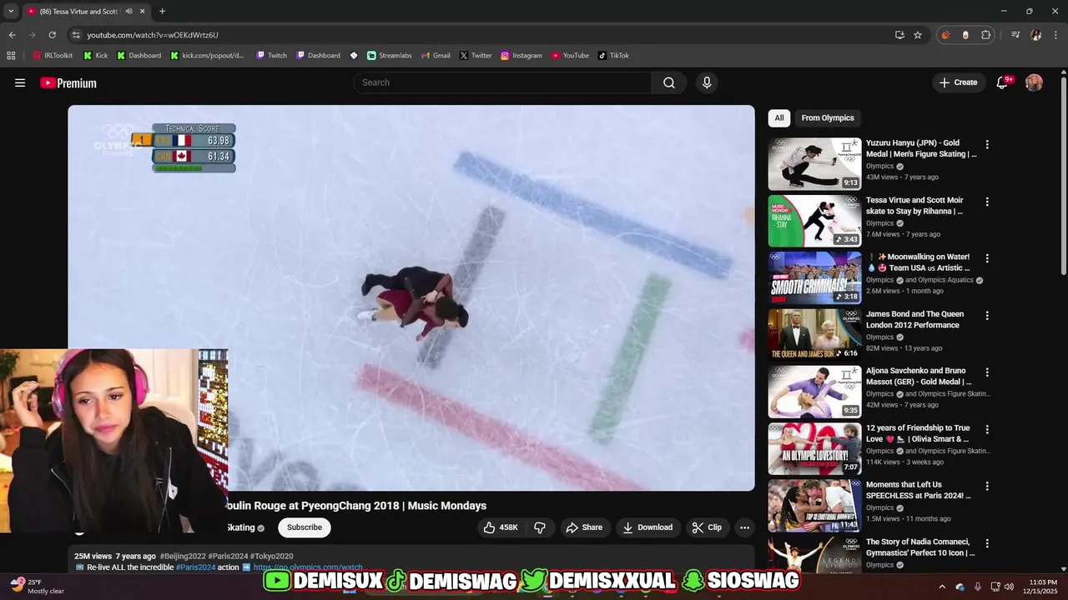Viewport: 1068px width, 600px height.
Task: Click the YouTube Premium logo
Action: coord(68,82)
